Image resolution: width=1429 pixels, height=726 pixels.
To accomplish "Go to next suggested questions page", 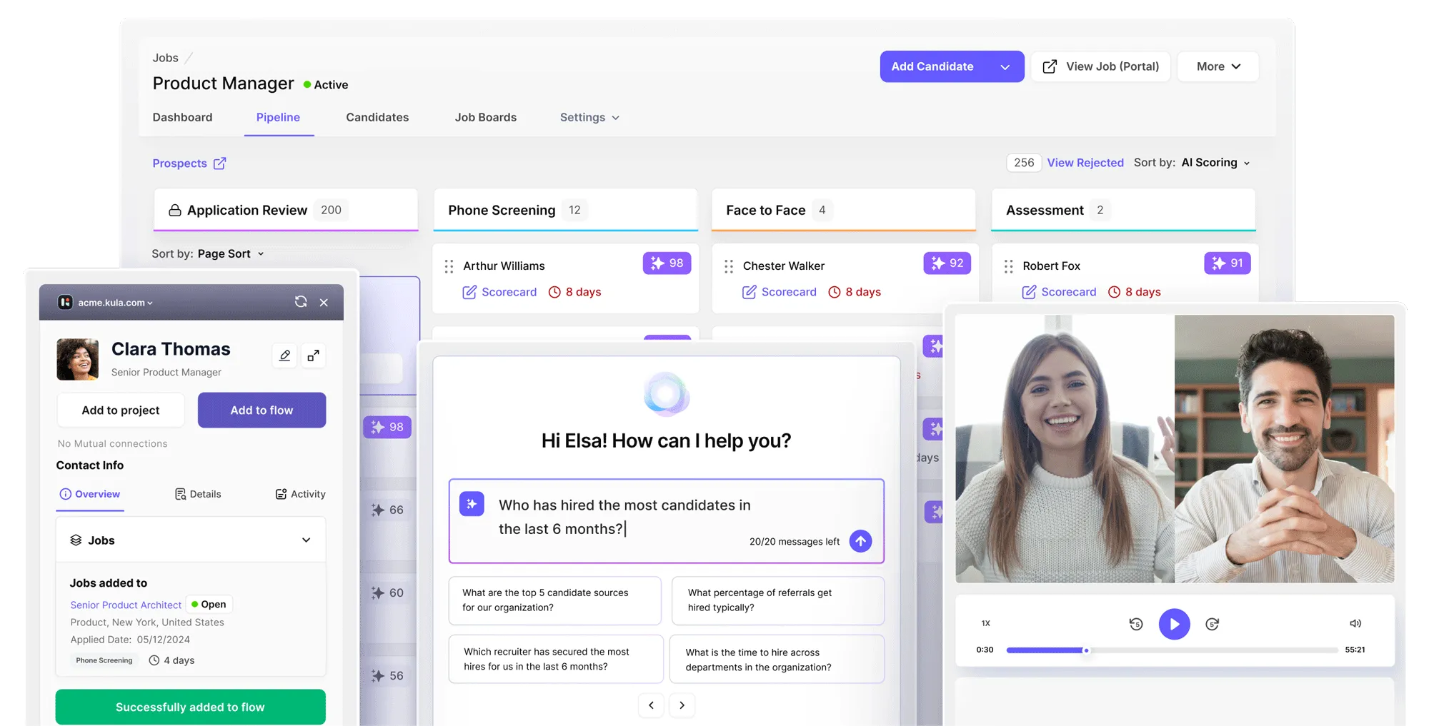I will [682, 705].
